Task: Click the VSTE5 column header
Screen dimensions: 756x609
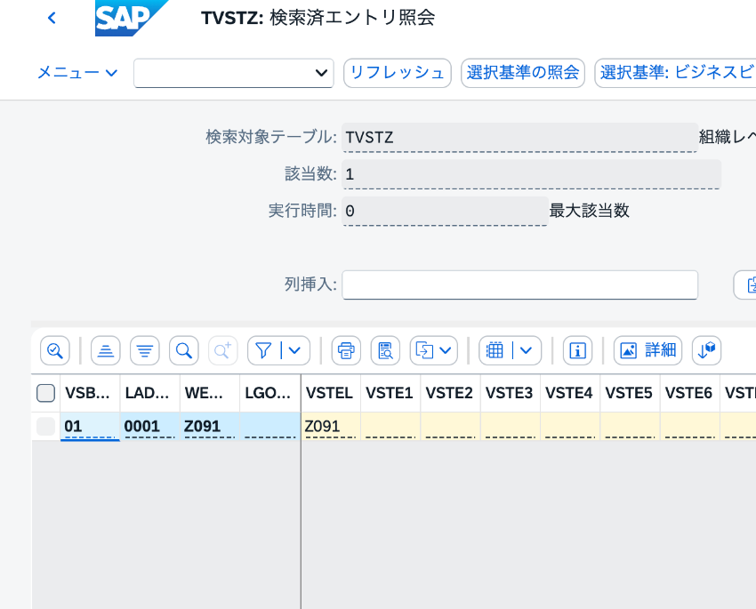Action: click(630, 393)
